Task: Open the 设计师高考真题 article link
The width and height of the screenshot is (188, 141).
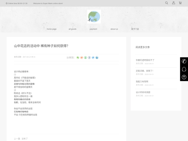Action: pos(143,92)
